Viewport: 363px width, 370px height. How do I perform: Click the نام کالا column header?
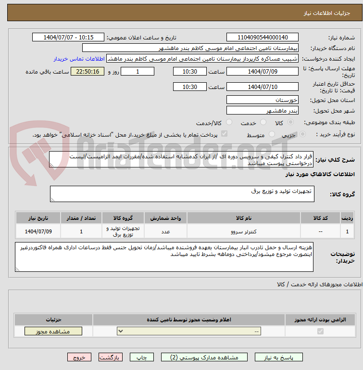[x=244, y=218]
